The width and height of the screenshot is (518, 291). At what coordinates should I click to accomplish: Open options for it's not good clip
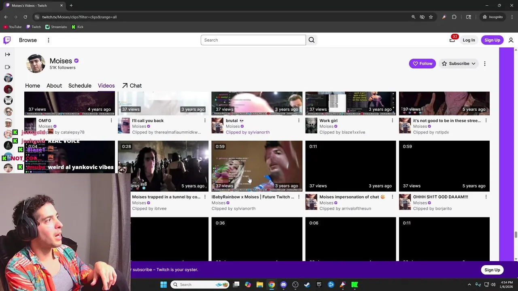(486, 120)
